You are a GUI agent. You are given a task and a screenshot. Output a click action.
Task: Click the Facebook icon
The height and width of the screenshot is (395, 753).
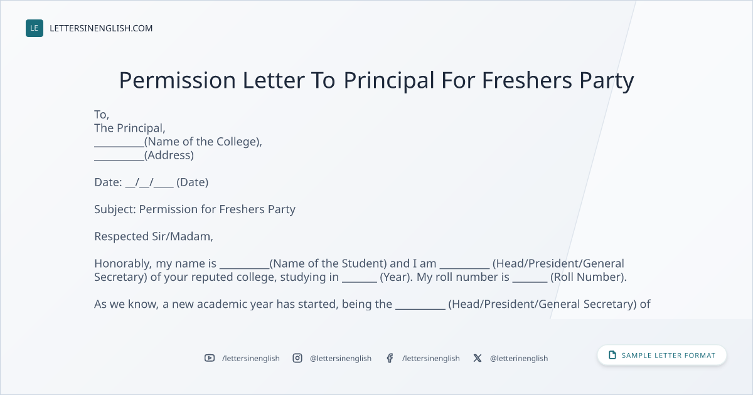(390, 358)
